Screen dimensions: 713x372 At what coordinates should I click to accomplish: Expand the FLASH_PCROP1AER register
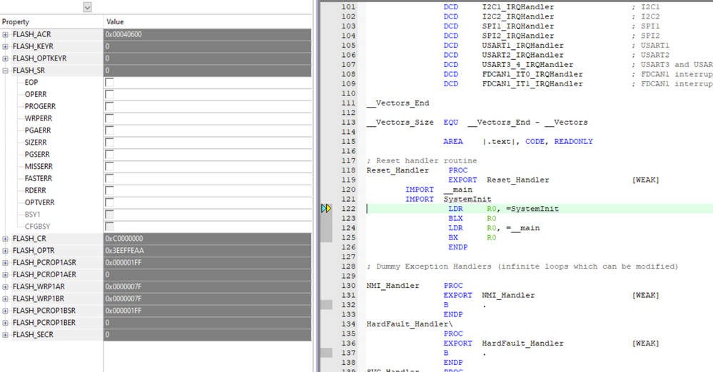pos(5,275)
